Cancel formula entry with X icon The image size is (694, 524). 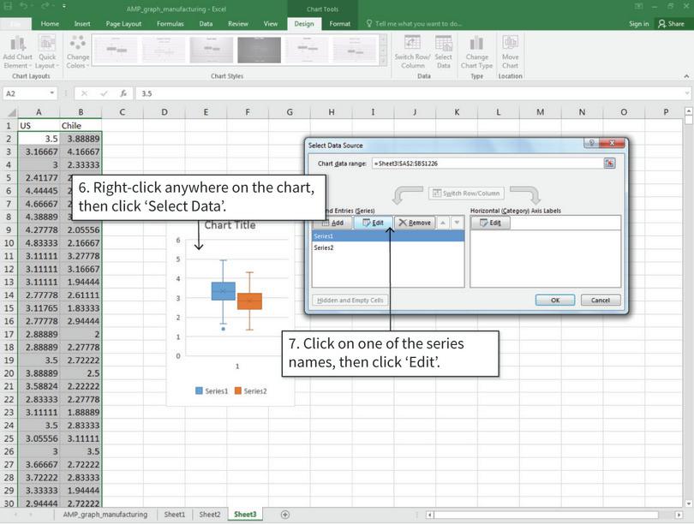(x=84, y=93)
